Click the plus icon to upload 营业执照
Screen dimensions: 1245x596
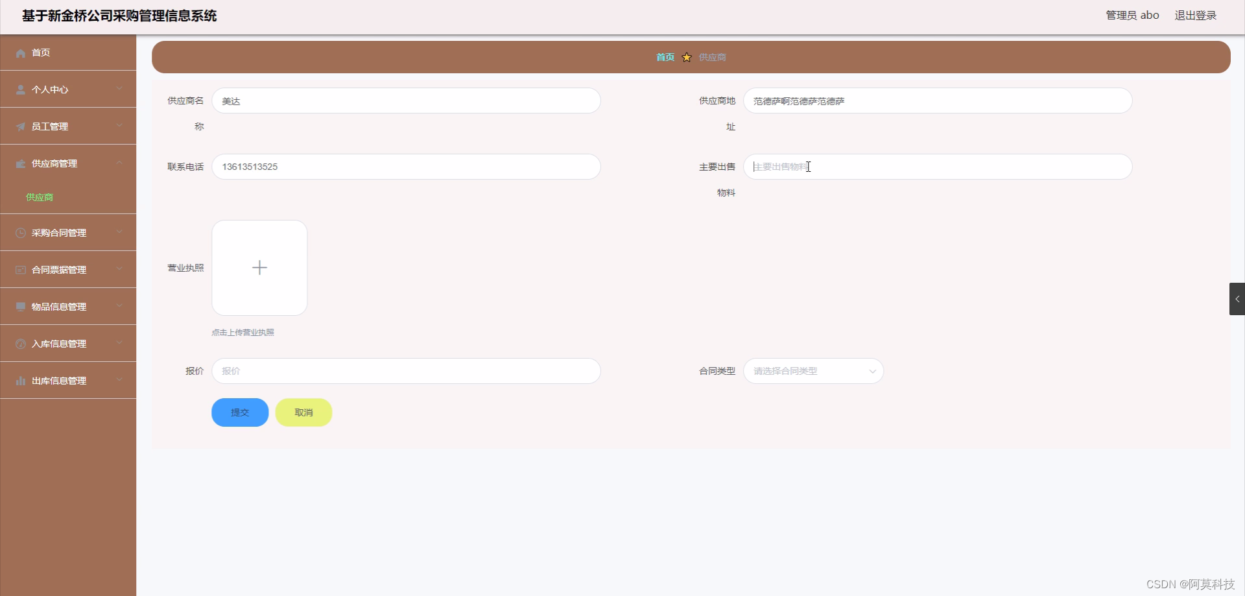coord(259,268)
